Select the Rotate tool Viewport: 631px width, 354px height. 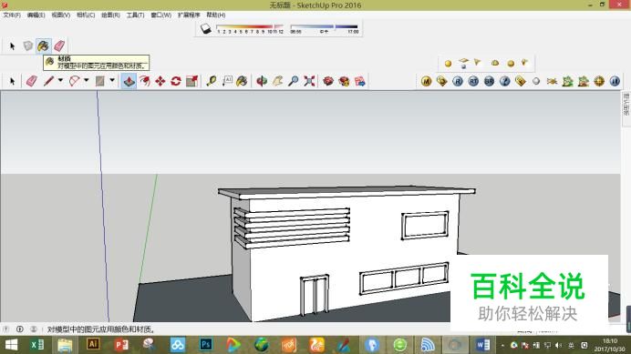pyautogui.click(x=176, y=81)
